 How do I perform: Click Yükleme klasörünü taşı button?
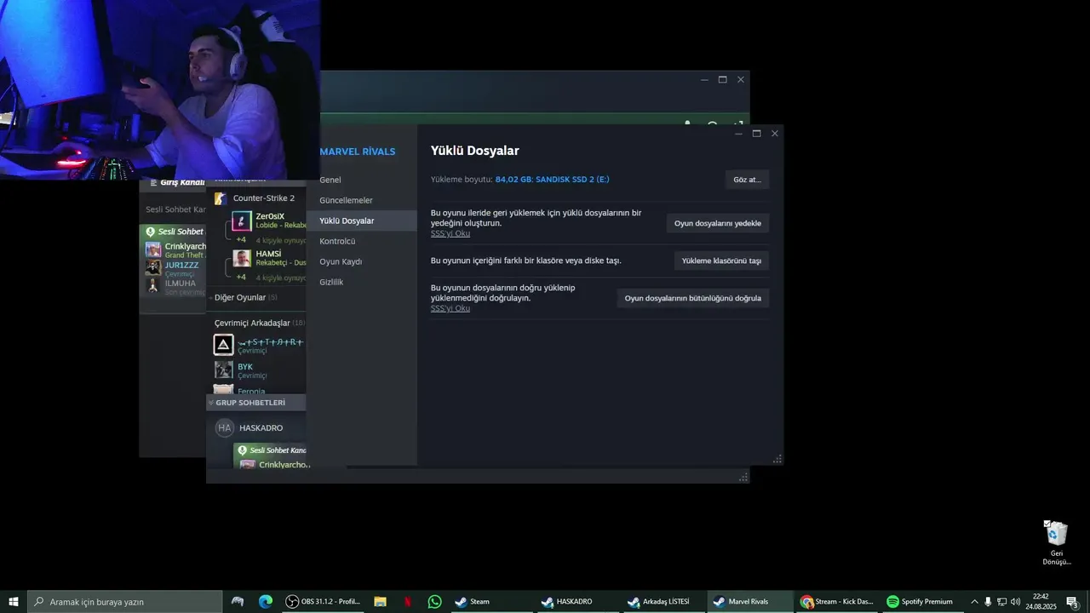721,261
